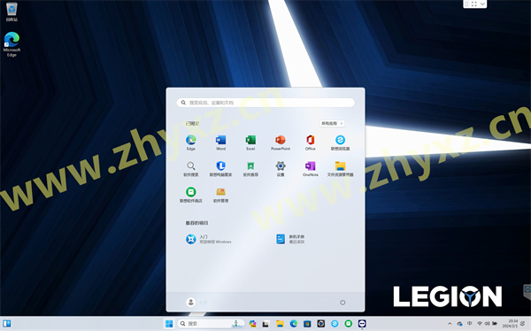This screenshot has width=531, height=331.
Task: Open File Explorer (文件资源管理器) in Start menu
Action: (340, 169)
